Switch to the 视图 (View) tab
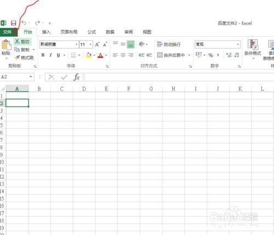Image resolution: width=274 pixels, height=235 pixels. point(147,32)
